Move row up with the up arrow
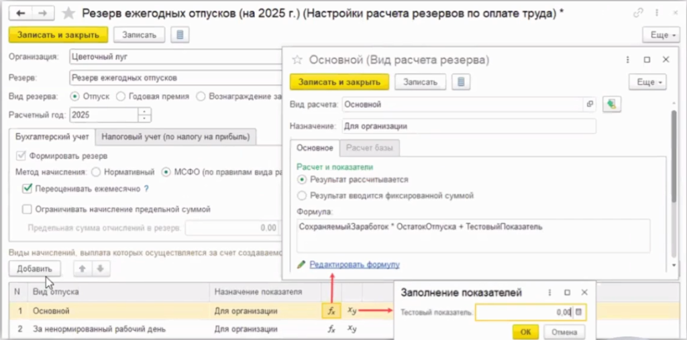687x340 pixels. [81, 269]
